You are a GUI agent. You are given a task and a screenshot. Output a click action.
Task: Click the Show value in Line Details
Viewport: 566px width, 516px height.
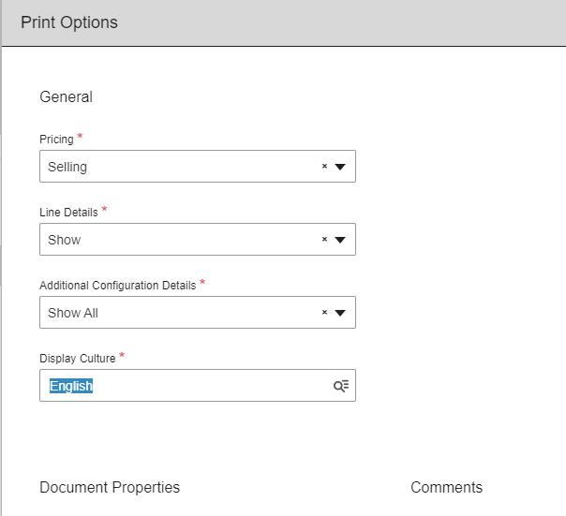pos(65,240)
